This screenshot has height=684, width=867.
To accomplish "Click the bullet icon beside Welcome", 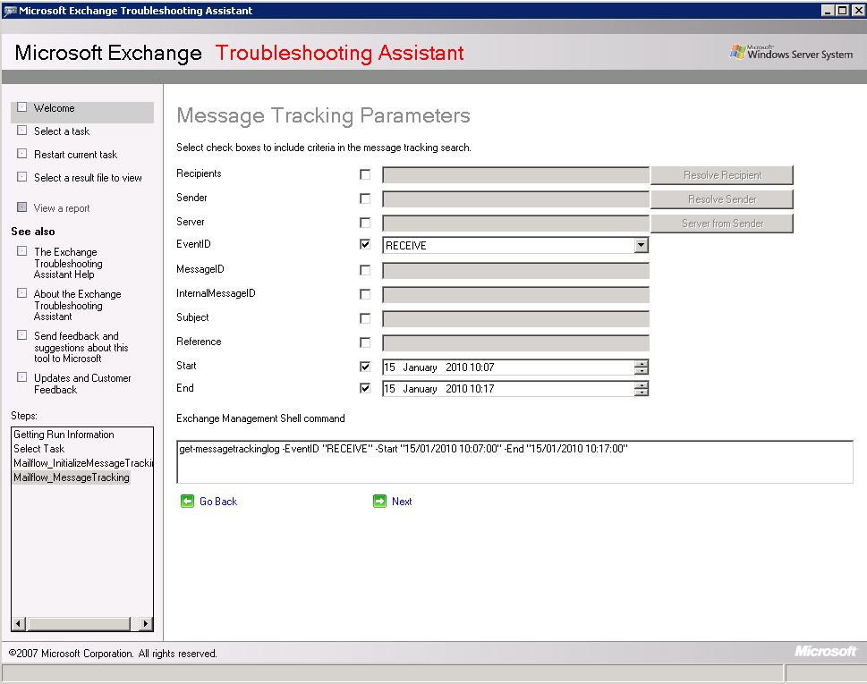I will coord(21,107).
